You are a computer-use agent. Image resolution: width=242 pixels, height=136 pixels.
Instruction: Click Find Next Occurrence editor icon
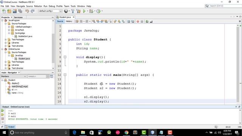[102, 22]
